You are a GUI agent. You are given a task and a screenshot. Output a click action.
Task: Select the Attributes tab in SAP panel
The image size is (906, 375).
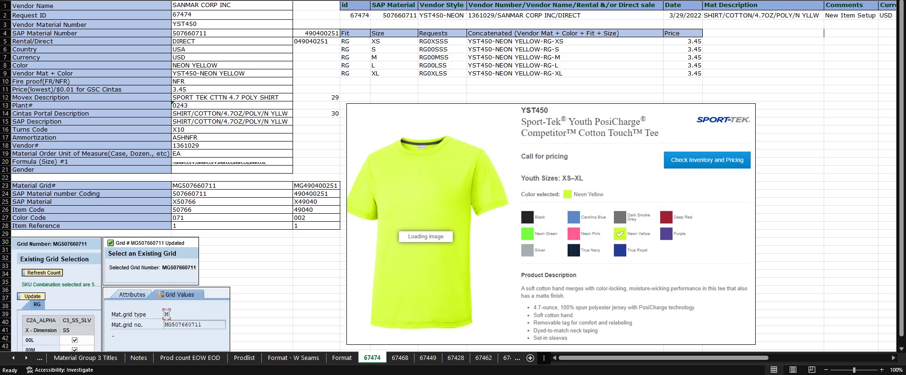click(x=132, y=294)
